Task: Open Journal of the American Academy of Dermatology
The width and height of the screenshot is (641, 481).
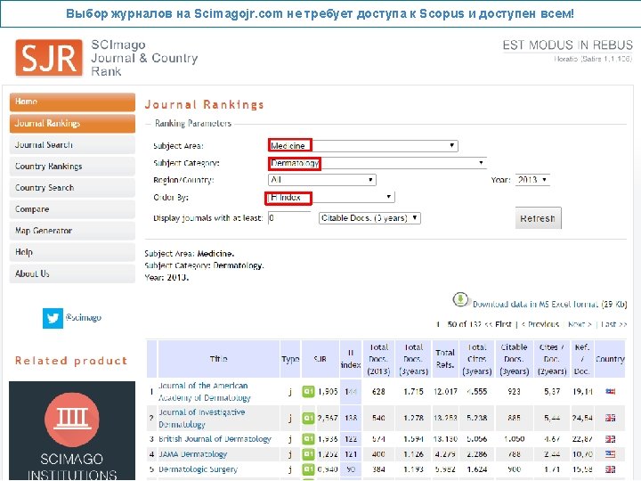Action: 205,391
